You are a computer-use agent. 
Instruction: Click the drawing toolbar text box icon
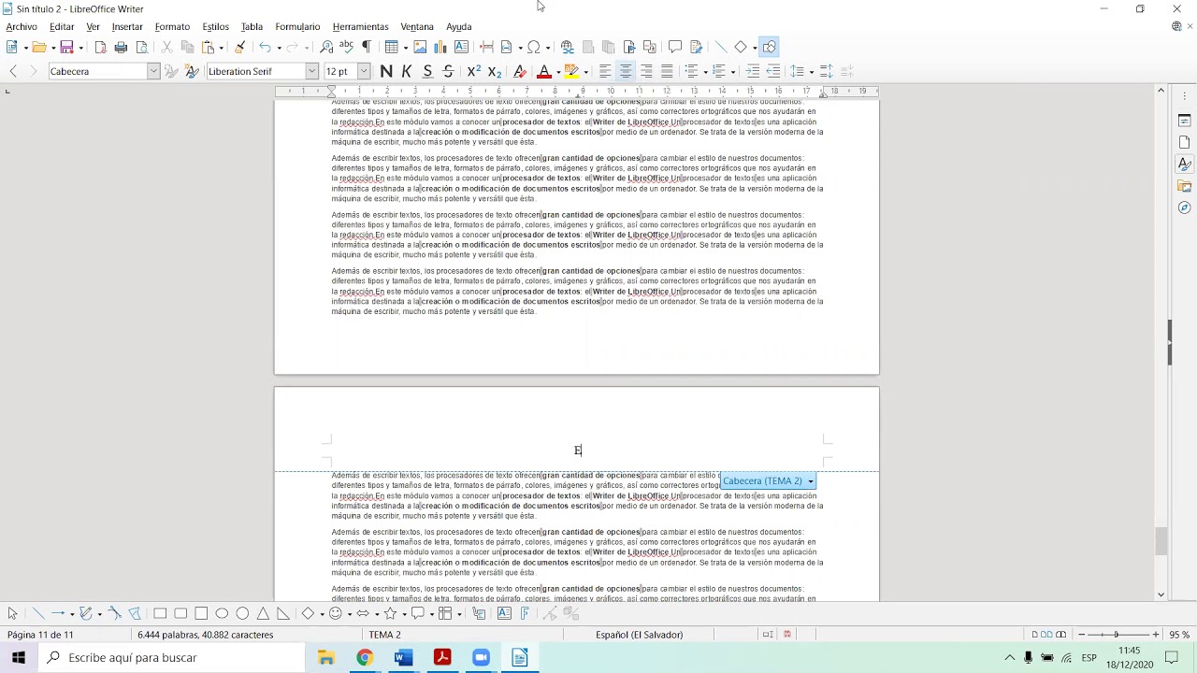tap(504, 613)
